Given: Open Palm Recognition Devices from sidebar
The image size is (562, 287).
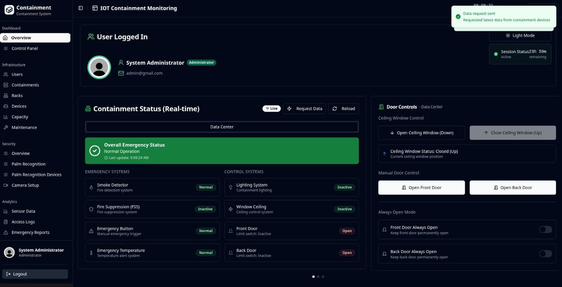Looking at the screenshot, I should 36,175.
